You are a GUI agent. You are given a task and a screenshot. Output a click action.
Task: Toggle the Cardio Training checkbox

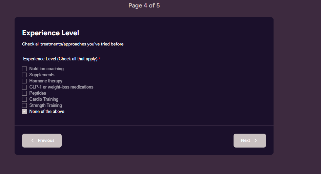[x=24, y=99]
